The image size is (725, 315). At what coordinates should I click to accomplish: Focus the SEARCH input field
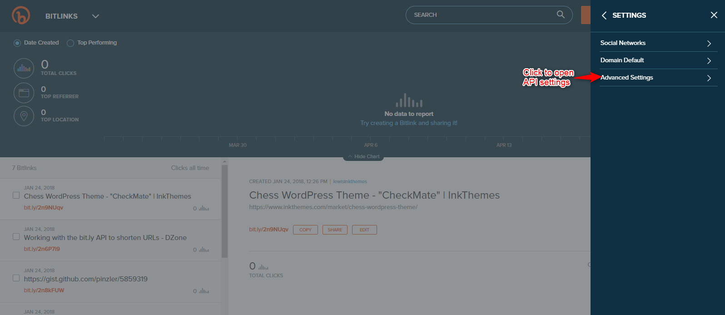coord(489,15)
